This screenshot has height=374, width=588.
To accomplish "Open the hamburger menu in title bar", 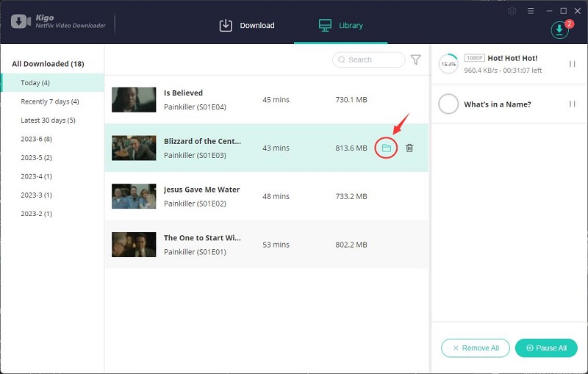I will (531, 11).
